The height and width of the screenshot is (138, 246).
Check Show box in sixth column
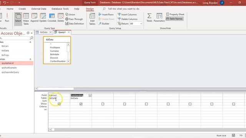168,104
